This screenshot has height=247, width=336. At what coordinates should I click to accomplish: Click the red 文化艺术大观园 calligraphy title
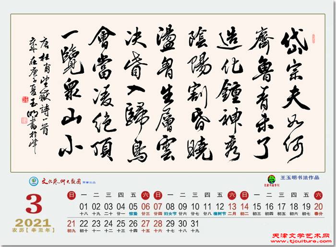point(61,181)
